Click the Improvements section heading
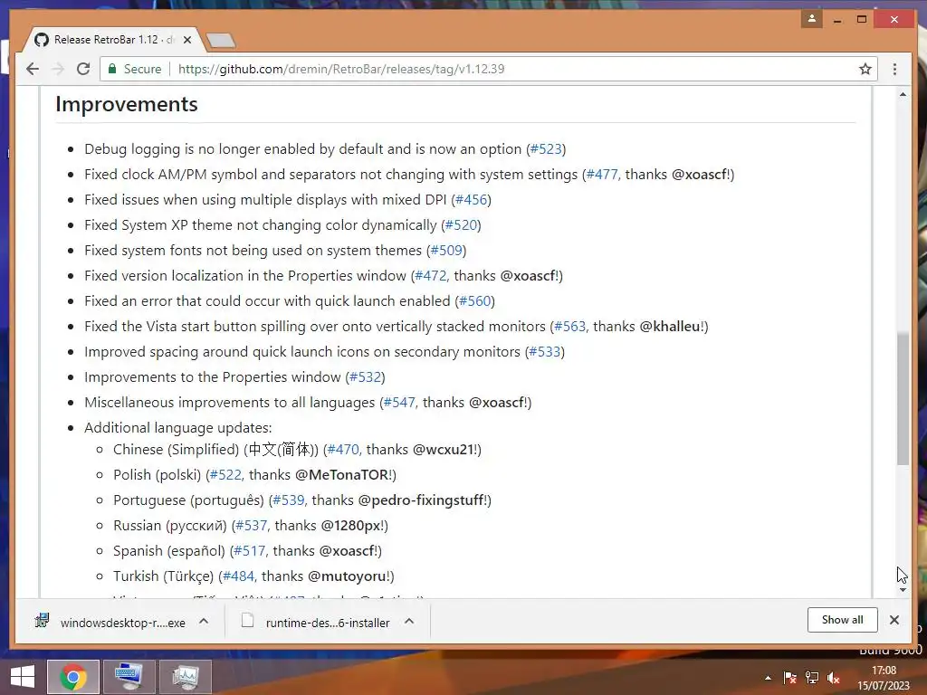 click(x=127, y=105)
